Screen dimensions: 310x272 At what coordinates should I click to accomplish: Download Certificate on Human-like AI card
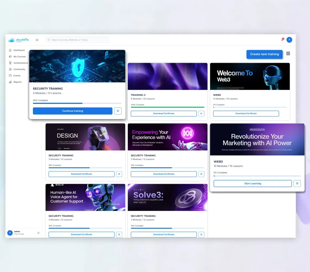pyautogui.click(x=82, y=235)
